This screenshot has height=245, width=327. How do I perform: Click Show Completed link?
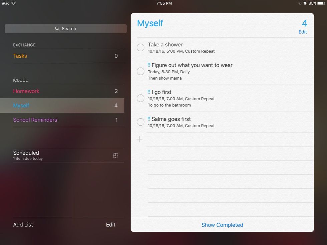[222, 225]
